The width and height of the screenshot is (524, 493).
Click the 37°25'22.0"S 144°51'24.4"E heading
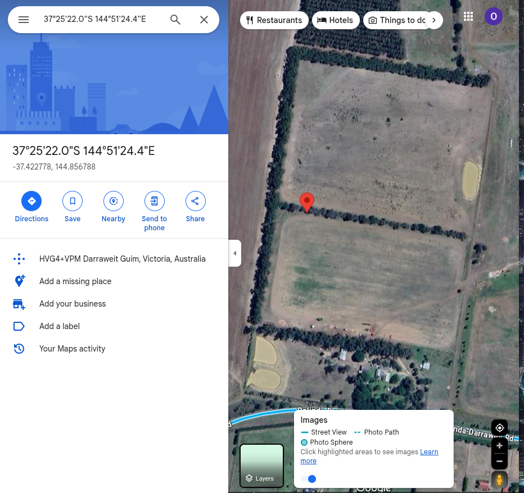84,150
